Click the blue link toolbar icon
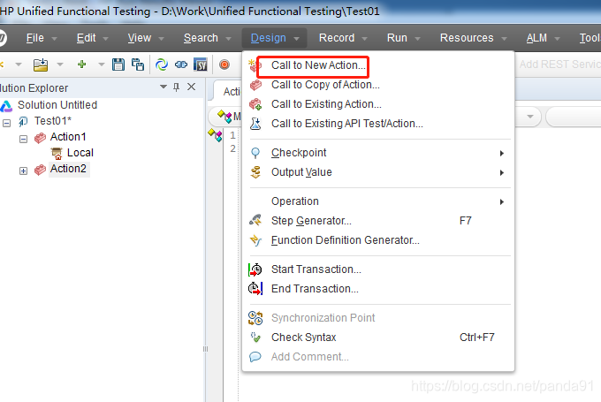 tap(181, 64)
